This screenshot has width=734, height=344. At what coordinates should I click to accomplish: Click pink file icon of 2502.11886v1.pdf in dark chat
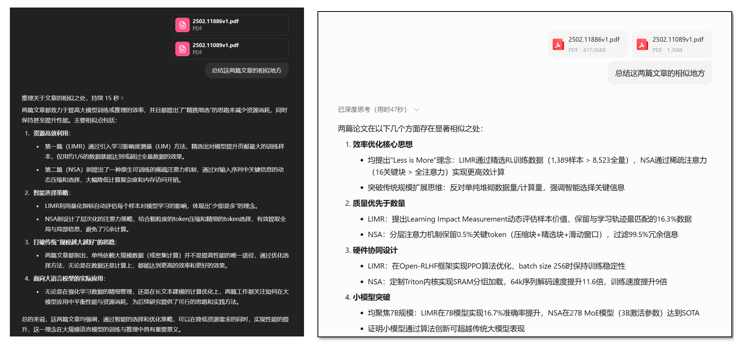[182, 25]
